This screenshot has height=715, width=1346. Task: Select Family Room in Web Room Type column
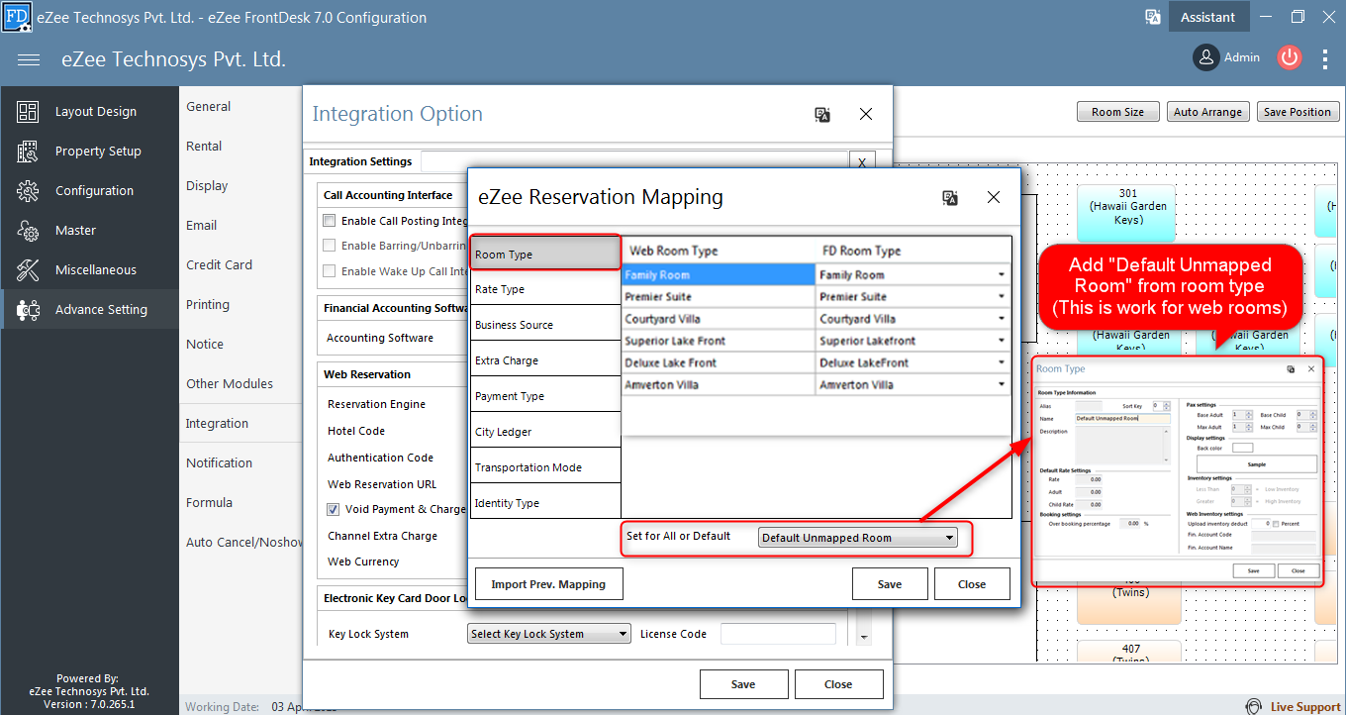pyautogui.click(x=719, y=275)
